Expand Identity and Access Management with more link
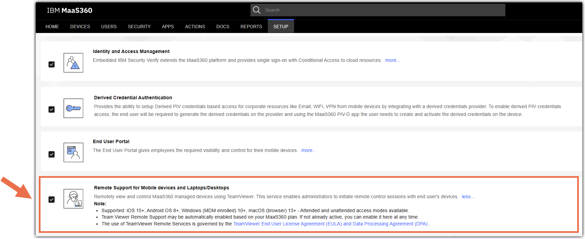Image resolution: width=585 pixels, height=239 pixels. [392, 60]
